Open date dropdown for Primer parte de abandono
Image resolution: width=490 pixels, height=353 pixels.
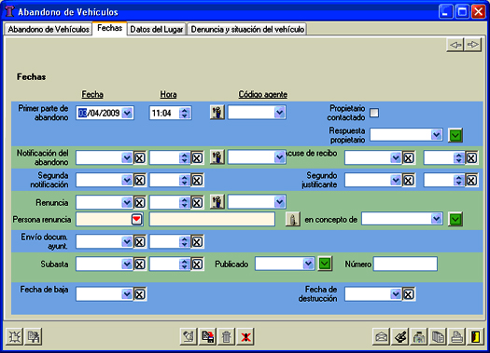[127, 113]
